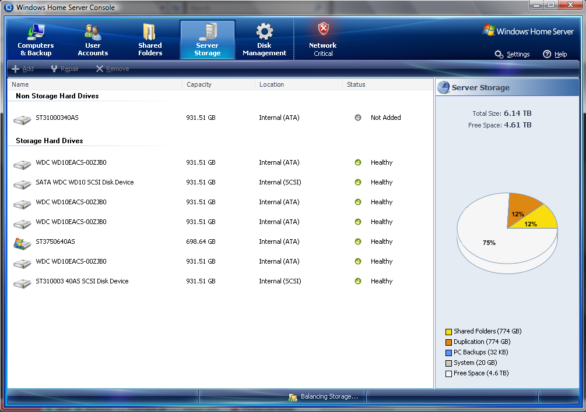Click the Status column header
The width and height of the screenshot is (586, 412).
pos(387,84)
